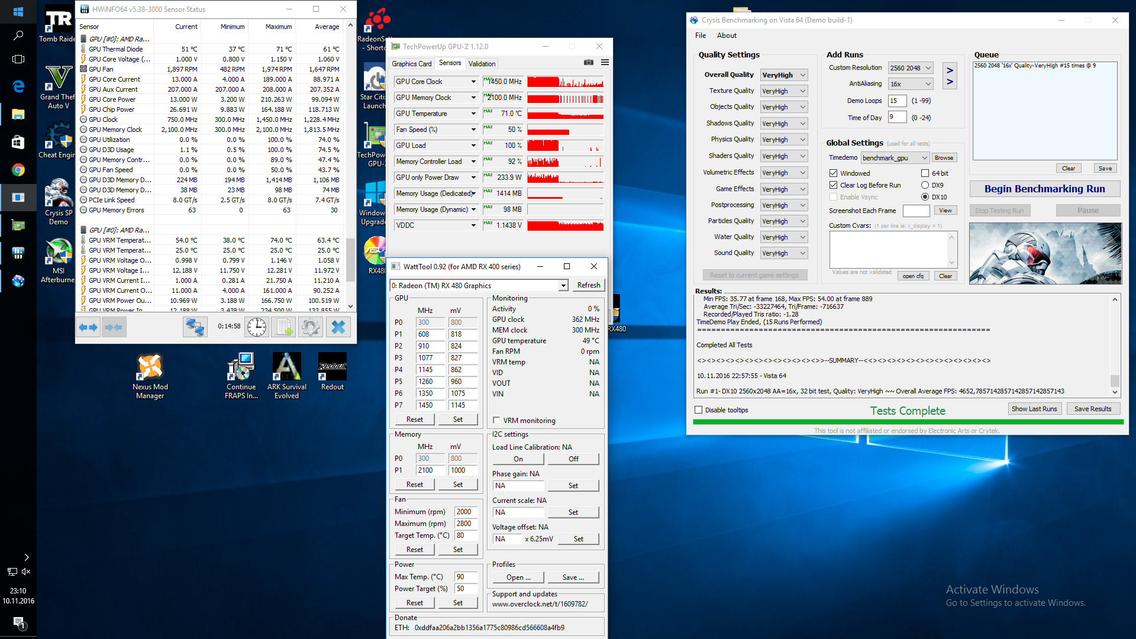Screen dimensions: 1136x639
Task: Click HWiNFO expand columns arrows icon
Action: [x=88, y=327]
